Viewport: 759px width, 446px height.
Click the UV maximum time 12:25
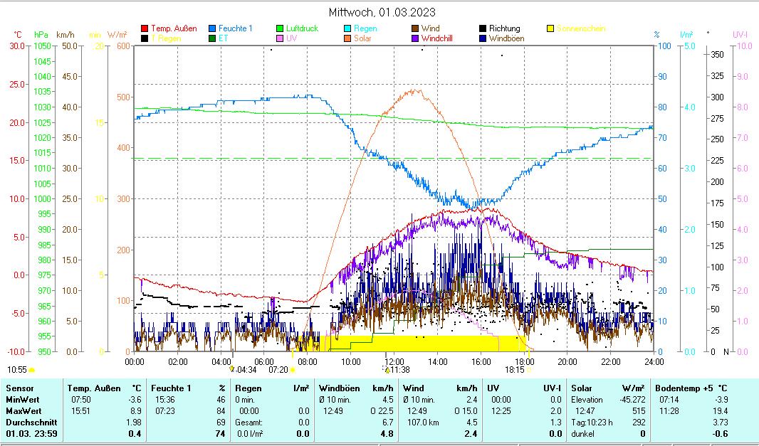coord(501,411)
